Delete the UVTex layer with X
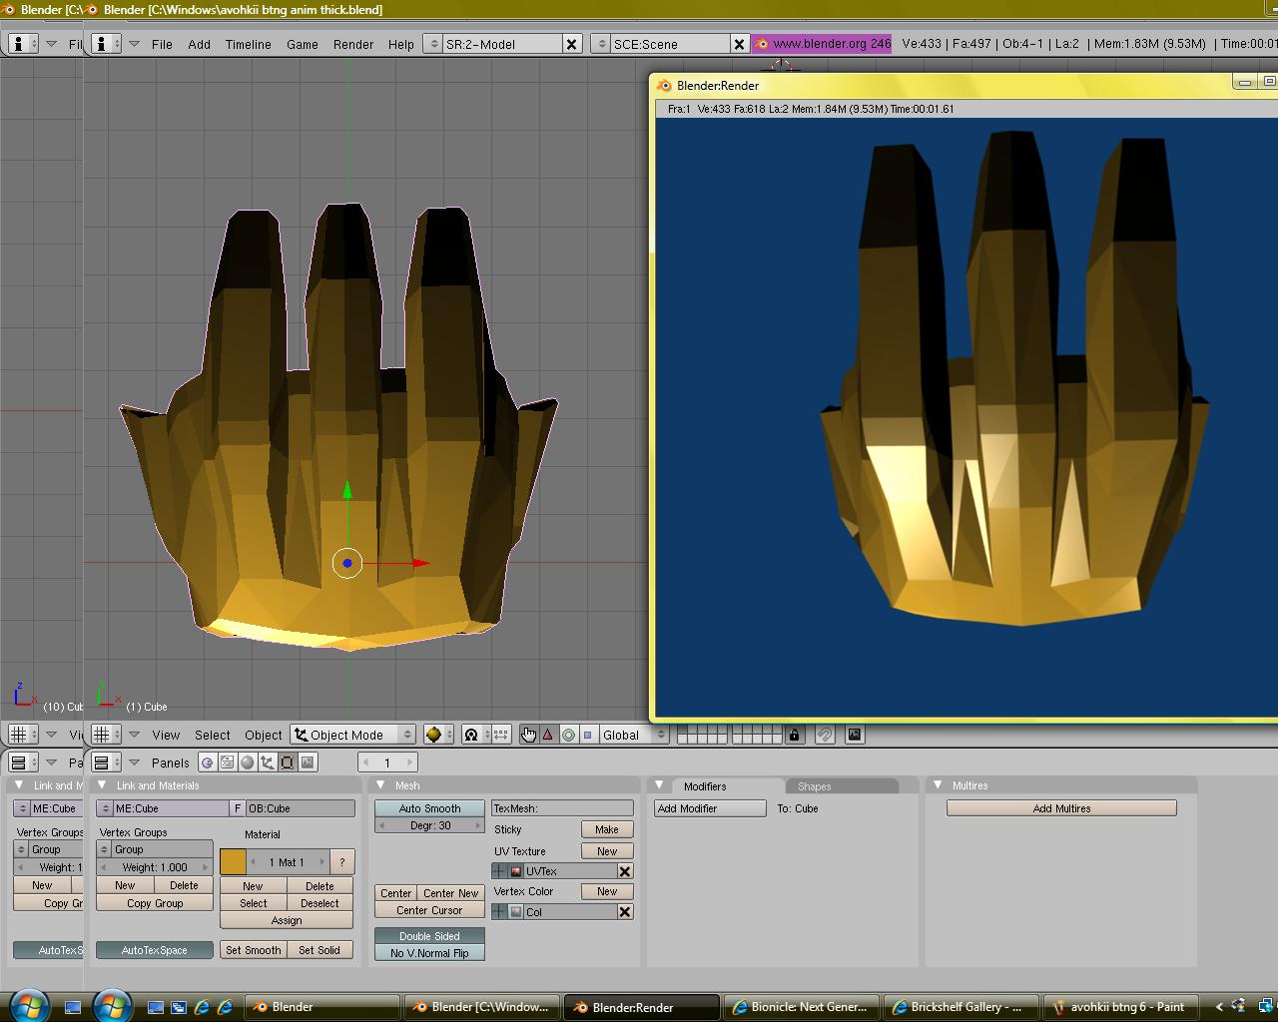1278x1022 pixels. (625, 871)
